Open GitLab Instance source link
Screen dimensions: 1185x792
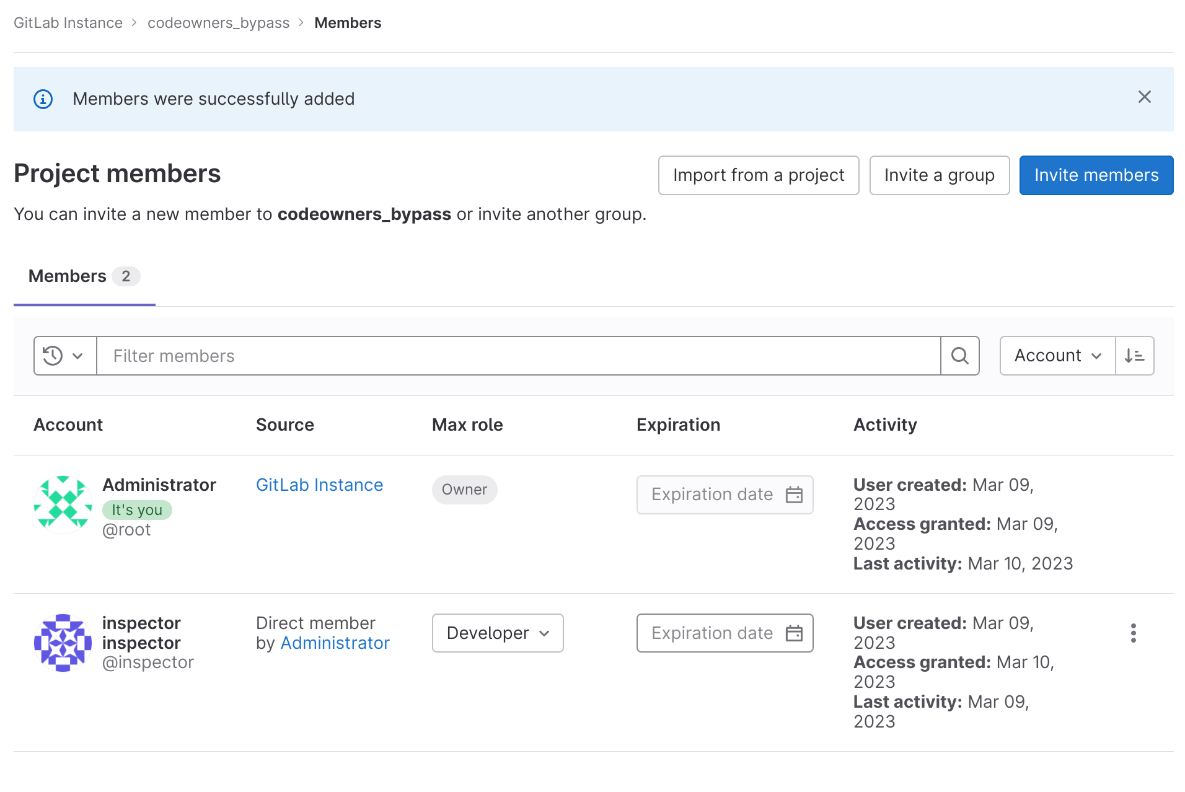click(319, 485)
